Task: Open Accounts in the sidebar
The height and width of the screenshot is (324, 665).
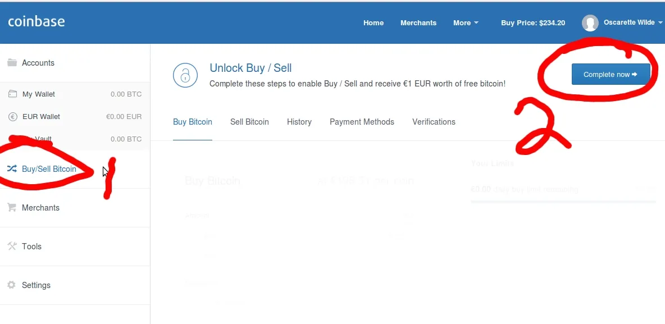Action: pos(38,63)
